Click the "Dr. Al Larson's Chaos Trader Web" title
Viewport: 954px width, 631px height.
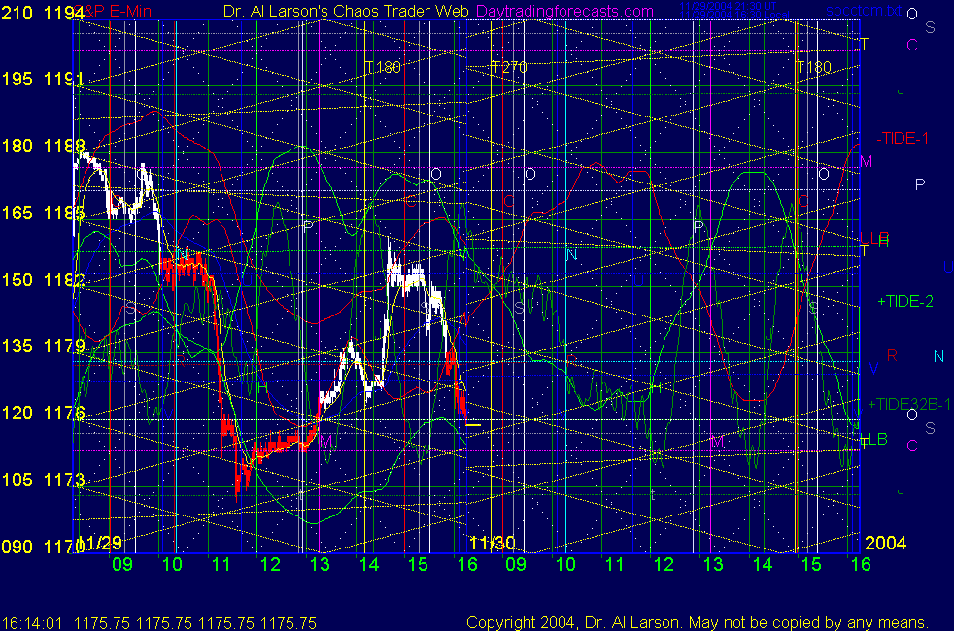(346, 11)
